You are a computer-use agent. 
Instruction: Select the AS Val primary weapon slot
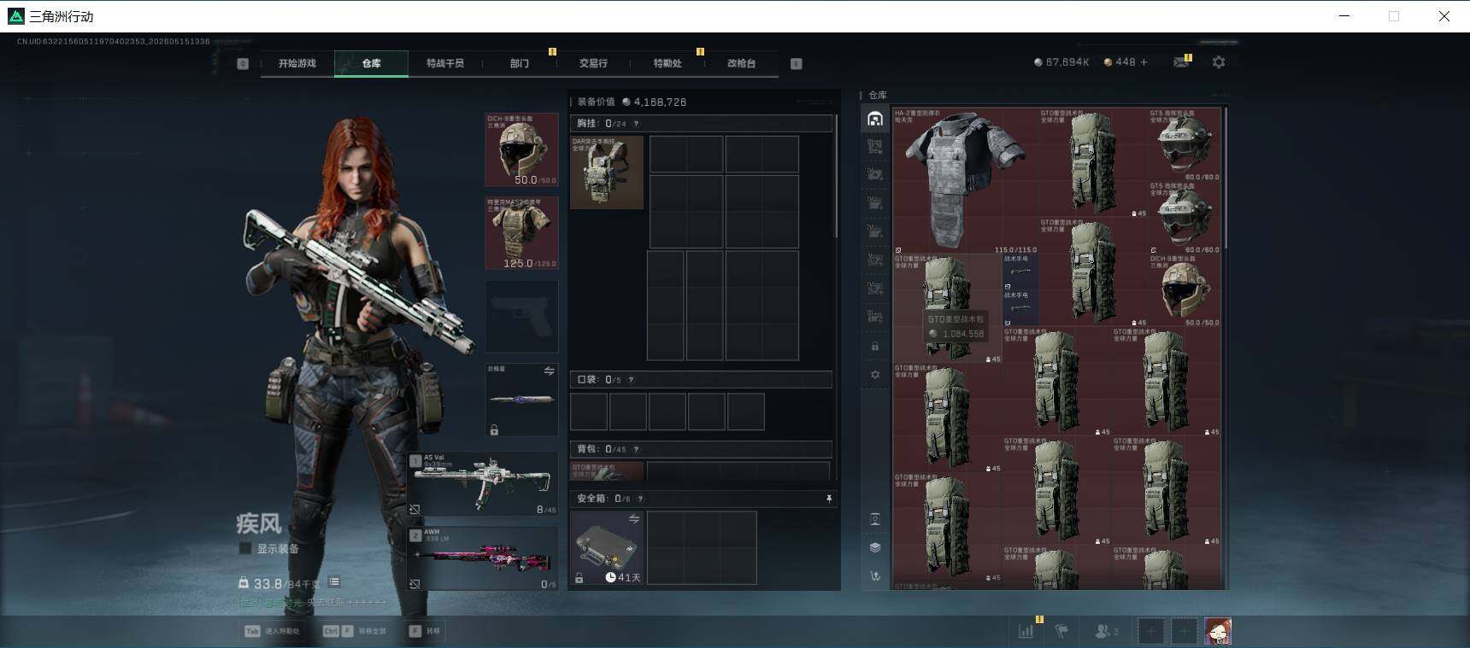[484, 484]
